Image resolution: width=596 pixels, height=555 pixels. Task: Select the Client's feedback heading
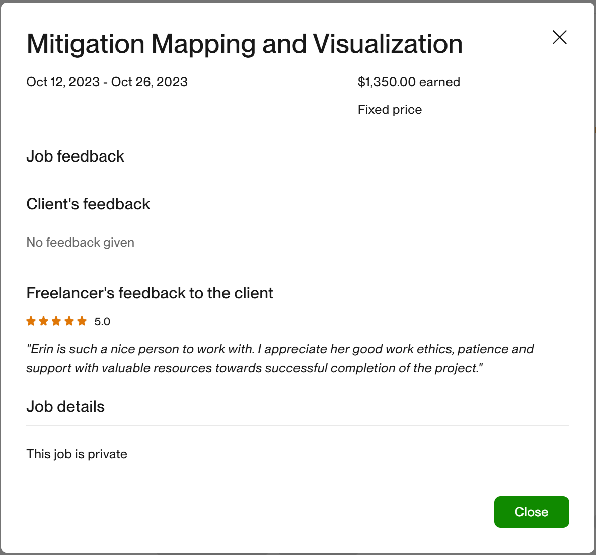(88, 204)
